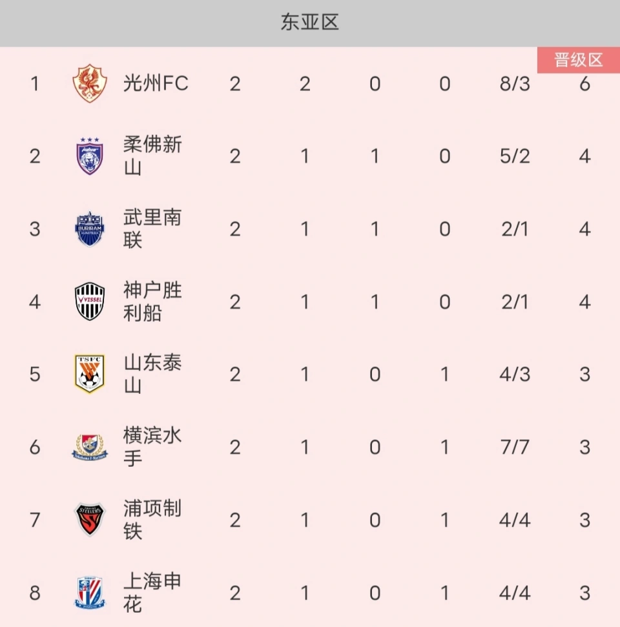Image resolution: width=620 pixels, height=627 pixels.
Task: Tap the Vissel Kobe striped badge
Action: [x=90, y=302]
